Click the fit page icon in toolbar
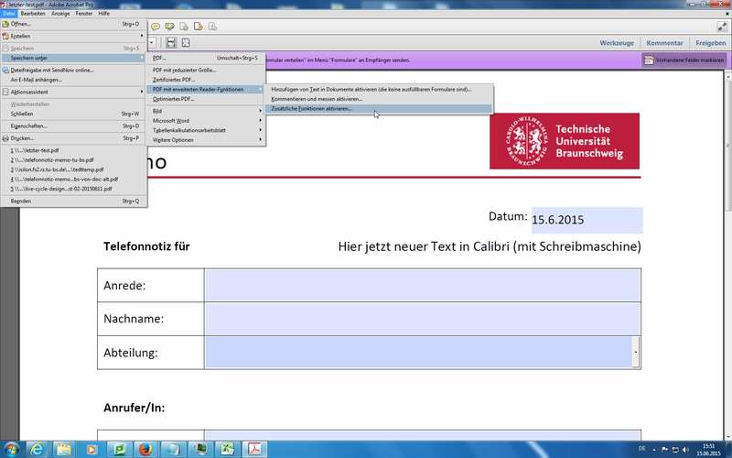The width and height of the screenshot is (732, 458). 186,42
